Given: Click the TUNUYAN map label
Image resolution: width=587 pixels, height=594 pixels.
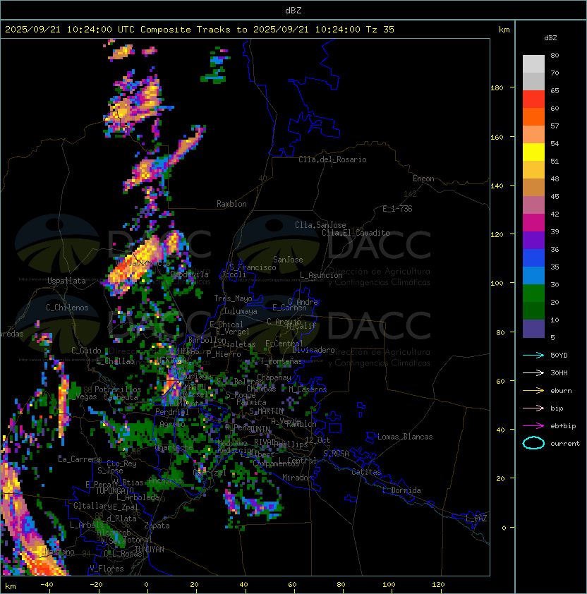Looking at the screenshot, I should [150, 550].
